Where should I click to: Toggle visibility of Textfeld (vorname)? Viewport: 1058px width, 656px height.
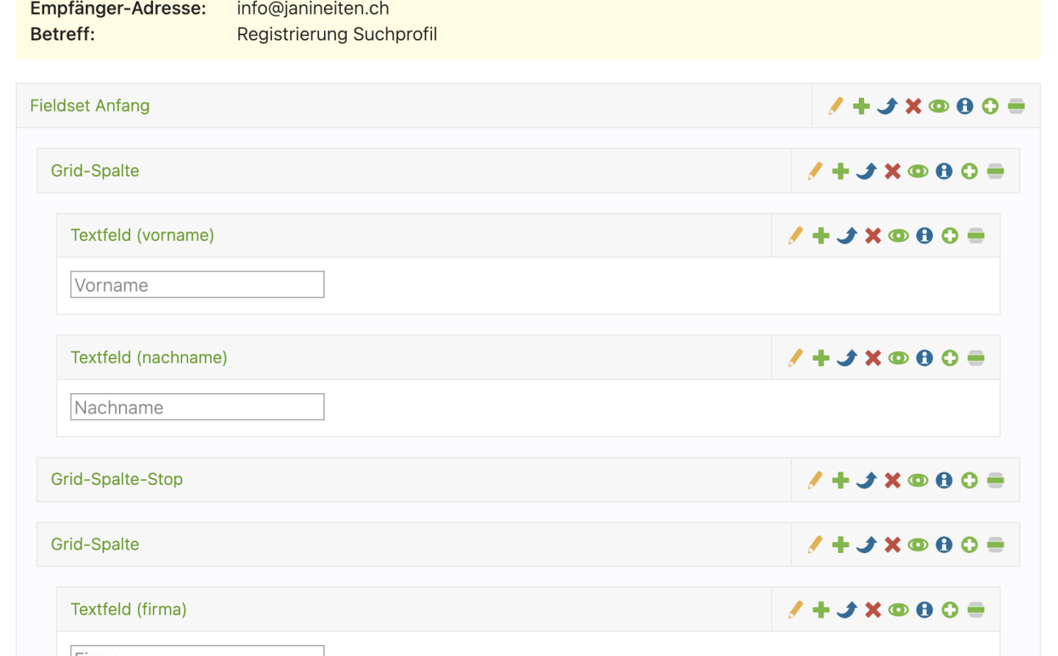899,236
